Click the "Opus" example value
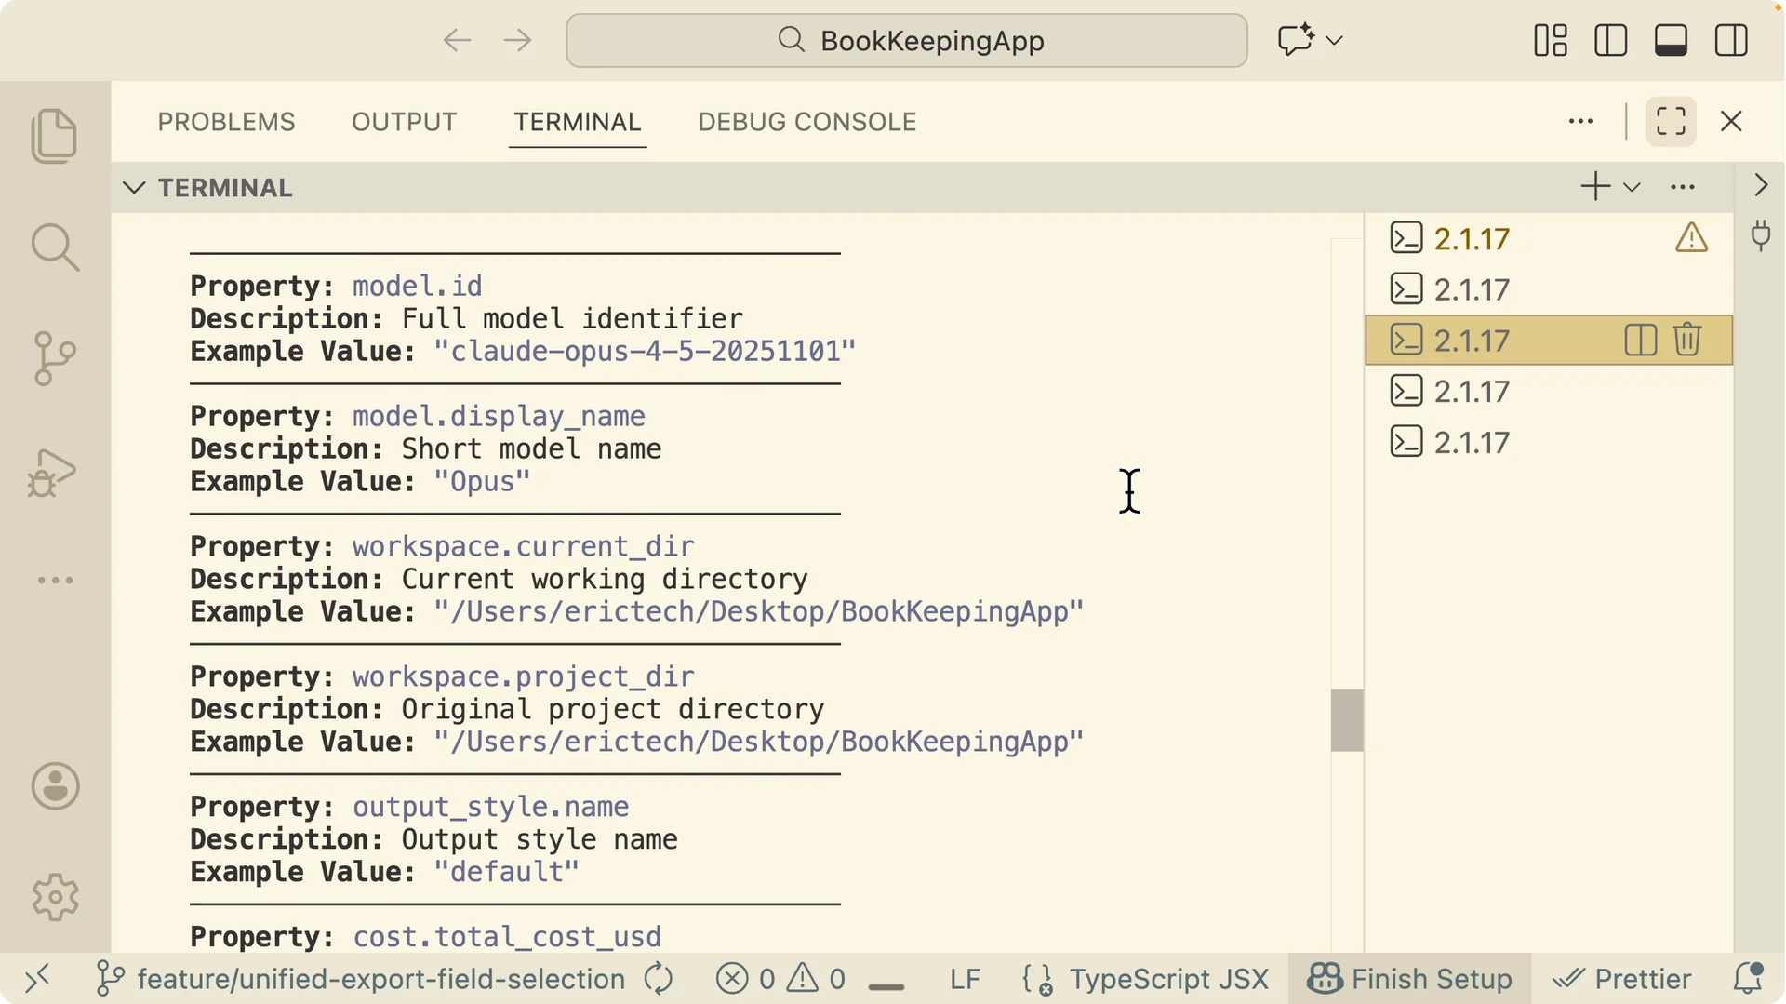The height and width of the screenshot is (1004, 1786). click(x=483, y=482)
